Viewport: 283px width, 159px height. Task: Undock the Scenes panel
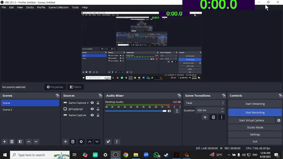(x=58, y=96)
